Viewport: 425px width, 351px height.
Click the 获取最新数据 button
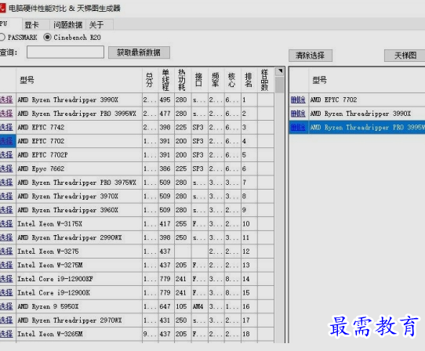click(139, 52)
